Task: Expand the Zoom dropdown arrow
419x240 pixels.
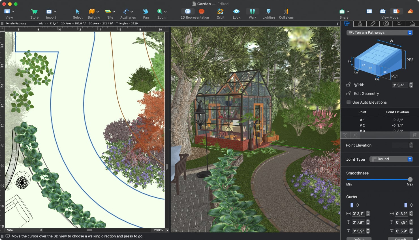Action: pos(165,12)
